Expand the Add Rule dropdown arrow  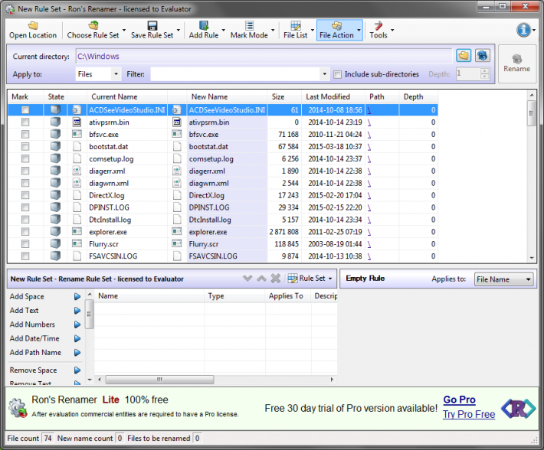(x=224, y=30)
